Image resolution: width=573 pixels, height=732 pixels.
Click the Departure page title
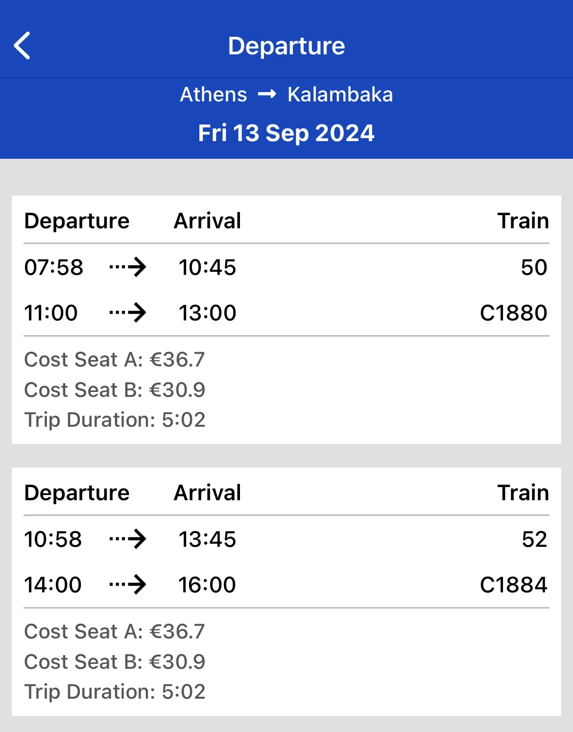pyautogui.click(x=286, y=46)
